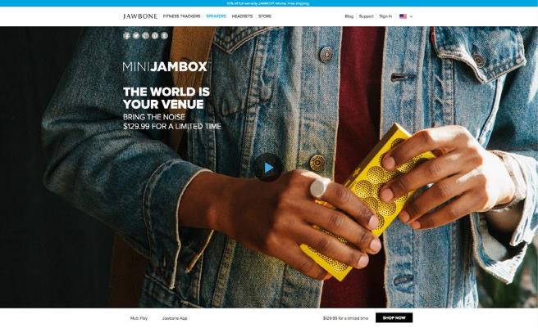Expand the country selector arrow
The height and width of the screenshot is (328, 538).
coord(412,16)
